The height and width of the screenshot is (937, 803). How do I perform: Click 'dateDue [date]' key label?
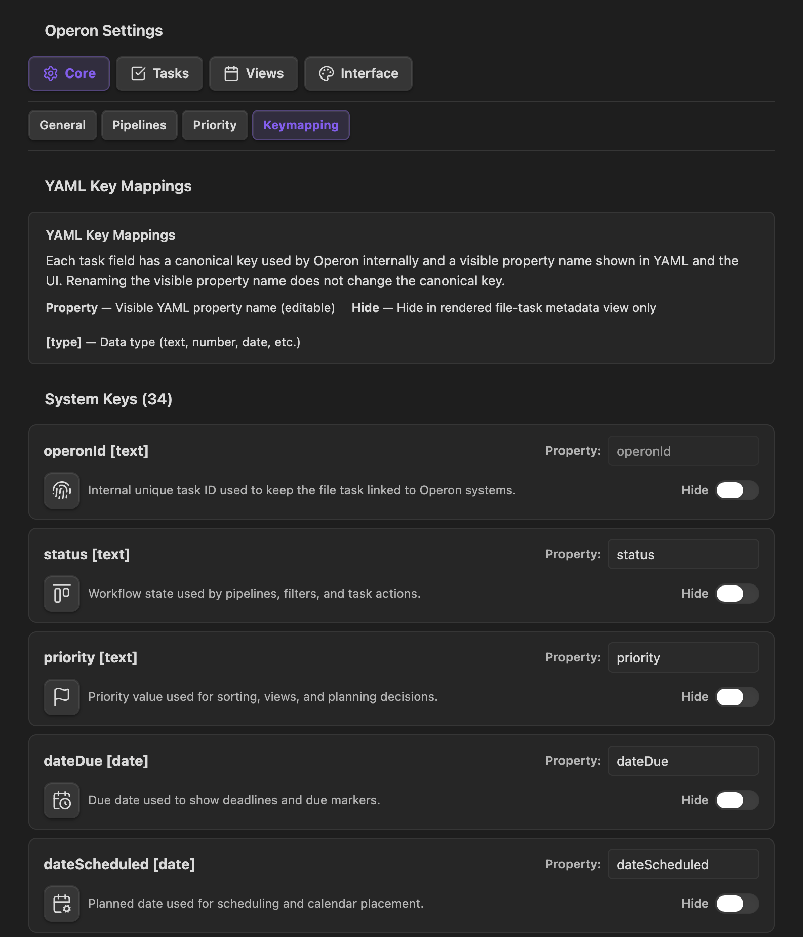coord(96,761)
